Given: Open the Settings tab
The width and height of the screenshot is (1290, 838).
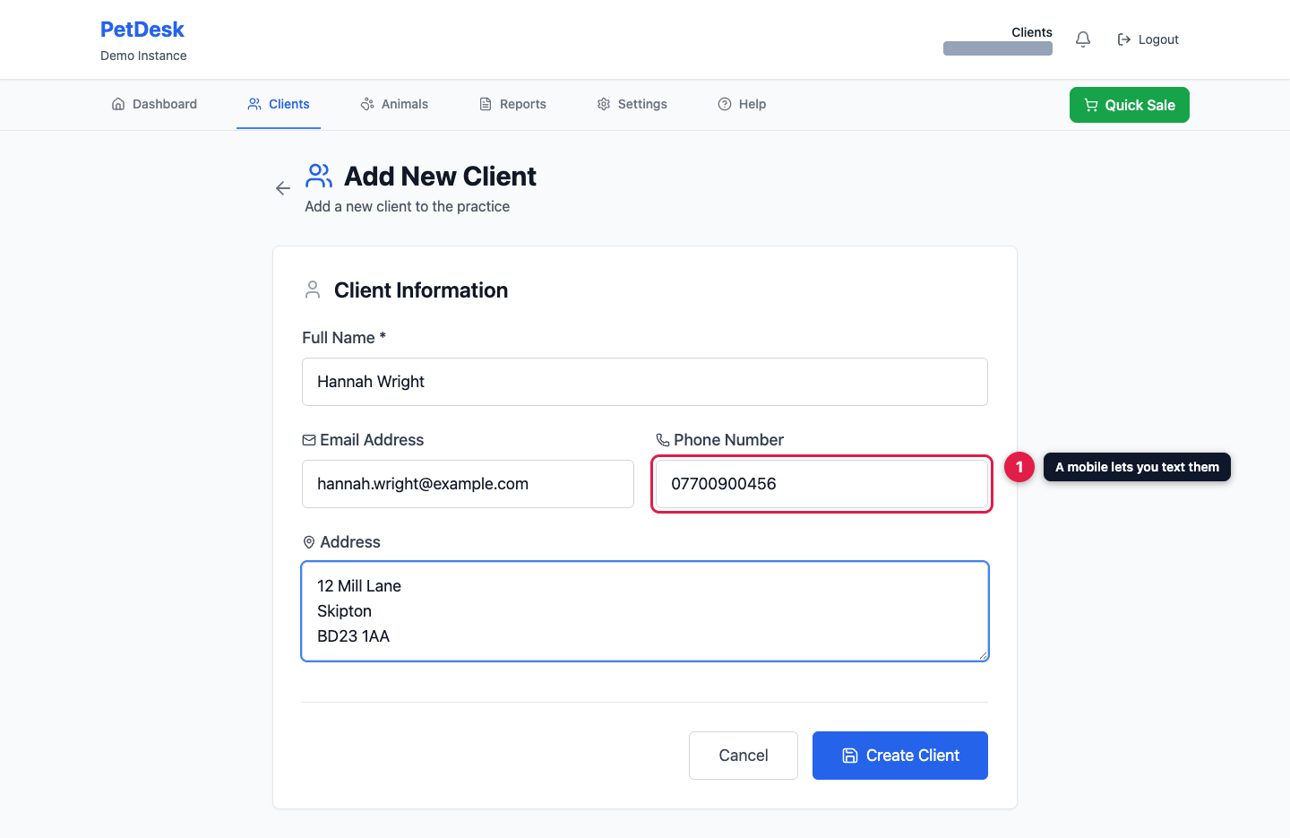Looking at the screenshot, I should coord(632,104).
